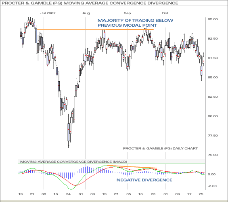Screen dimensions: 228x202
Task: Click the 80.00 price axis label
Action: 213,116
